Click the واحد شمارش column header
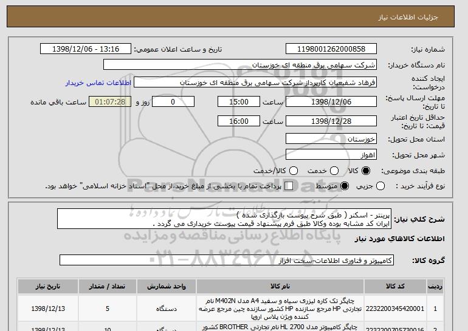This screenshot has width=468, height=331. pyautogui.click(x=167, y=286)
